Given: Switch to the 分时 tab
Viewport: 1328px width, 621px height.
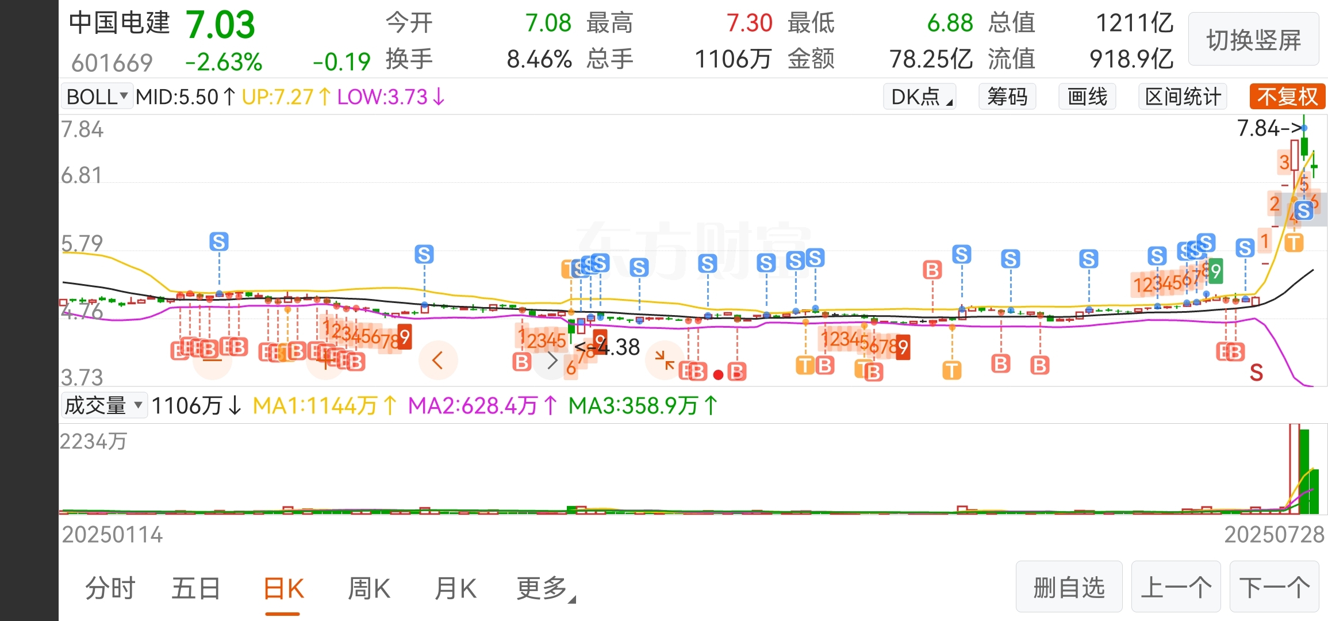Looking at the screenshot, I should [x=110, y=588].
